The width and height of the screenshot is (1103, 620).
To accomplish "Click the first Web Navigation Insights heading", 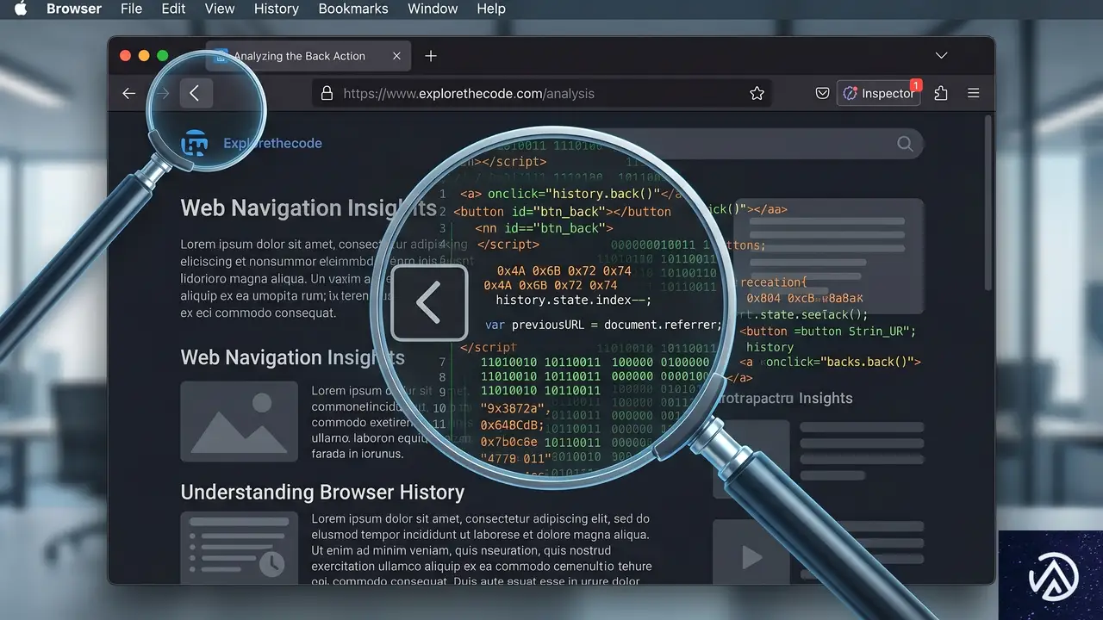I will (308, 208).
